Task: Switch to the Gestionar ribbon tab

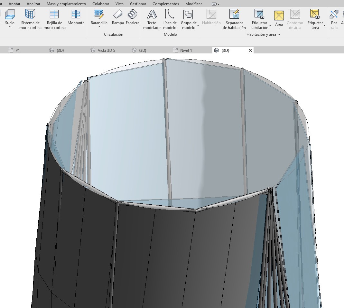Action: pyautogui.click(x=138, y=4)
